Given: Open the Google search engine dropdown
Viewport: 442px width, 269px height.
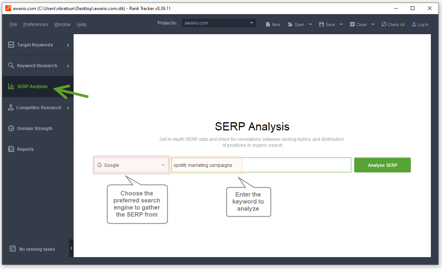Looking at the screenshot, I should (131, 165).
